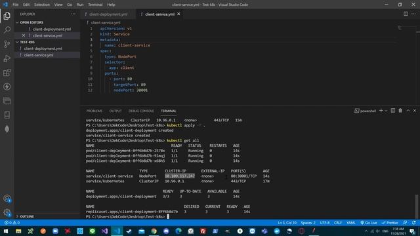The width and height of the screenshot is (420, 236).
Task: Switch to the Output panel tab
Action: (x=115, y=111)
